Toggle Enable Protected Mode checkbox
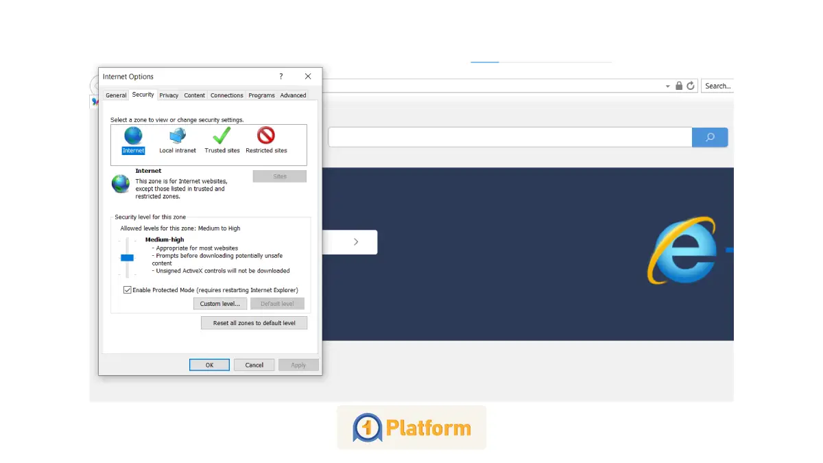 coord(128,290)
